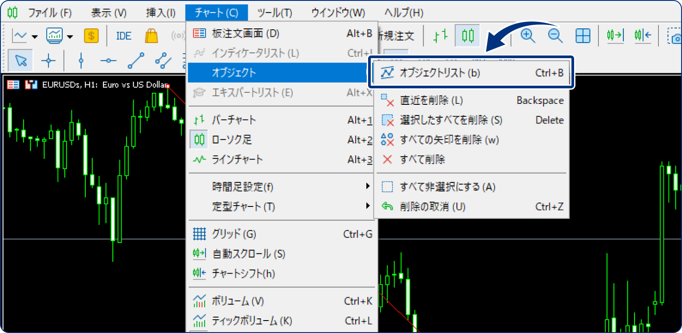Open the chart type dropdown arrow
The height and width of the screenshot is (333, 682).
[x=34, y=36]
